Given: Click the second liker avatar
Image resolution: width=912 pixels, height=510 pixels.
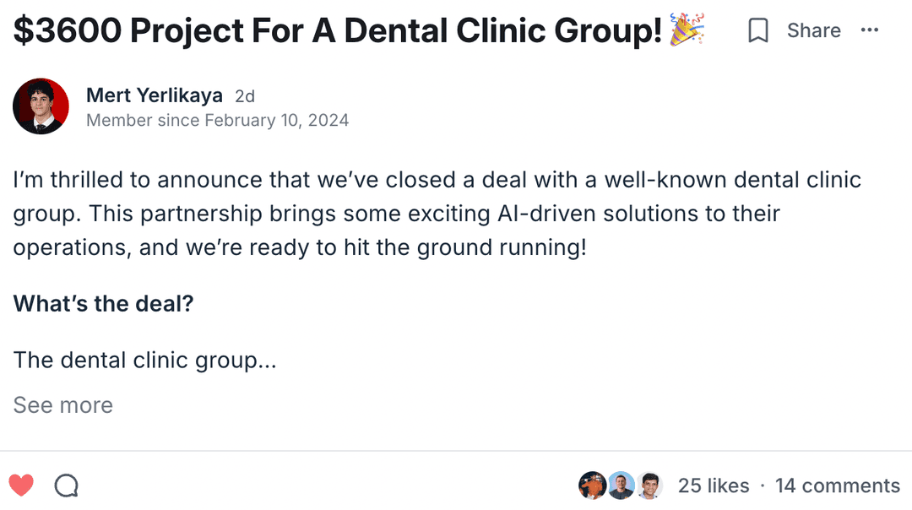Looking at the screenshot, I should 621,486.
